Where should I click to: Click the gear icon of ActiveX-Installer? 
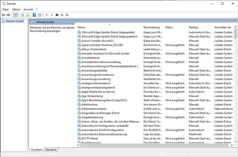[79, 41]
